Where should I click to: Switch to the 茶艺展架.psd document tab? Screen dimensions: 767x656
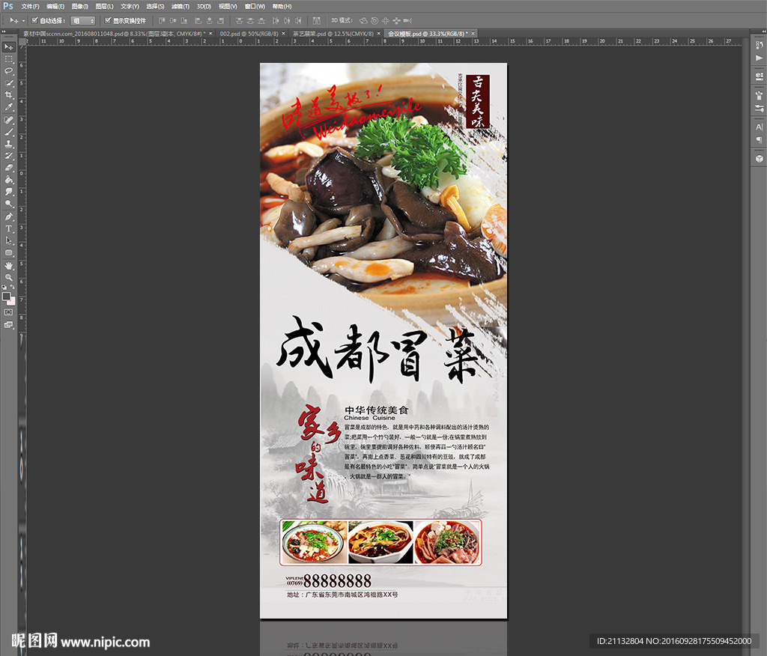(x=333, y=34)
